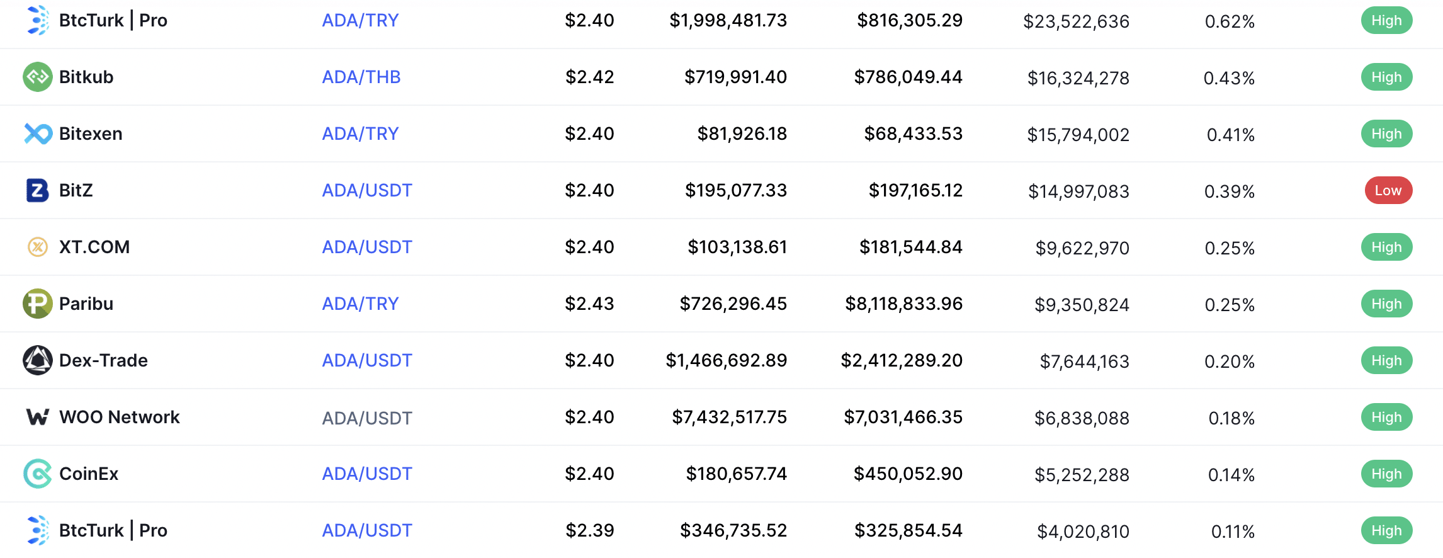Click the Bitexen exchange logo
Image resolution: width=1443 pixels, height=558 pixels.
38,134
